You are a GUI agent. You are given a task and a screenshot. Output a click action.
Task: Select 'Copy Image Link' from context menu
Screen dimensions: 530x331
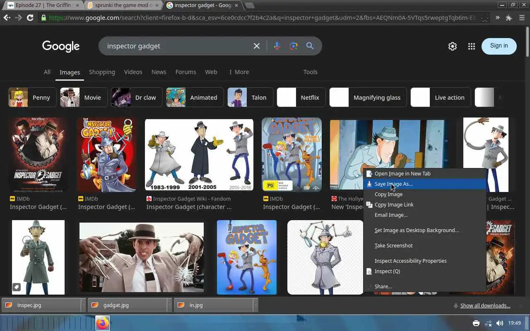coord(425,205)
